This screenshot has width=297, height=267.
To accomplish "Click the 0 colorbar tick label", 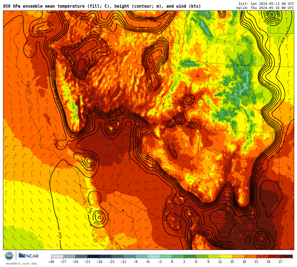I will (172, 262).
